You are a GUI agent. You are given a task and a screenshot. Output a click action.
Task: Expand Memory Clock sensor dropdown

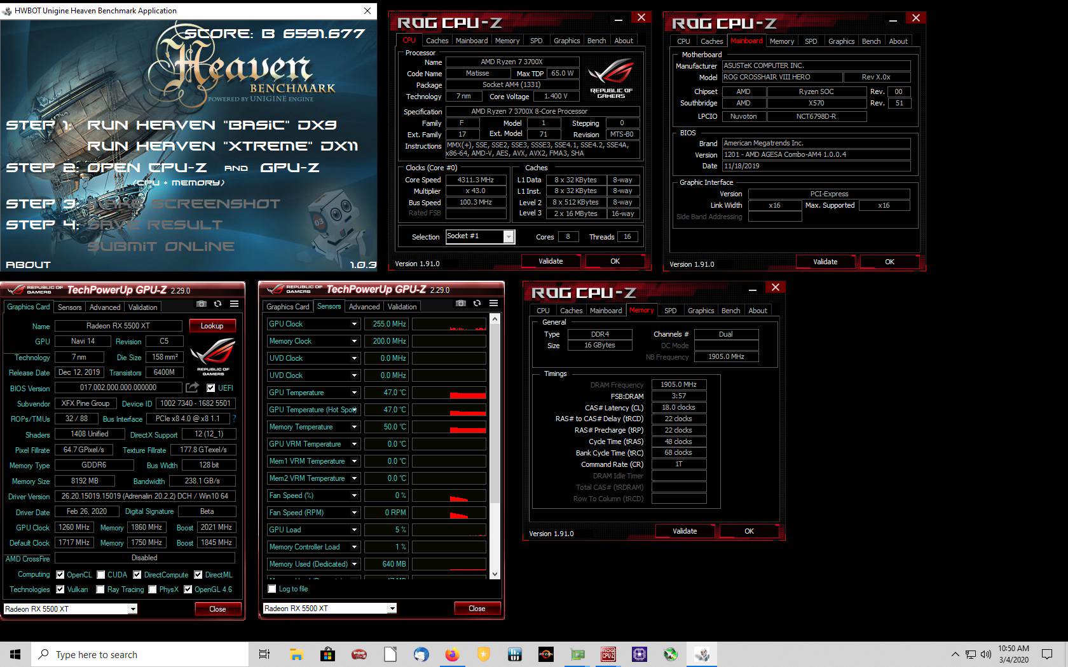click(x=354, y=341)
